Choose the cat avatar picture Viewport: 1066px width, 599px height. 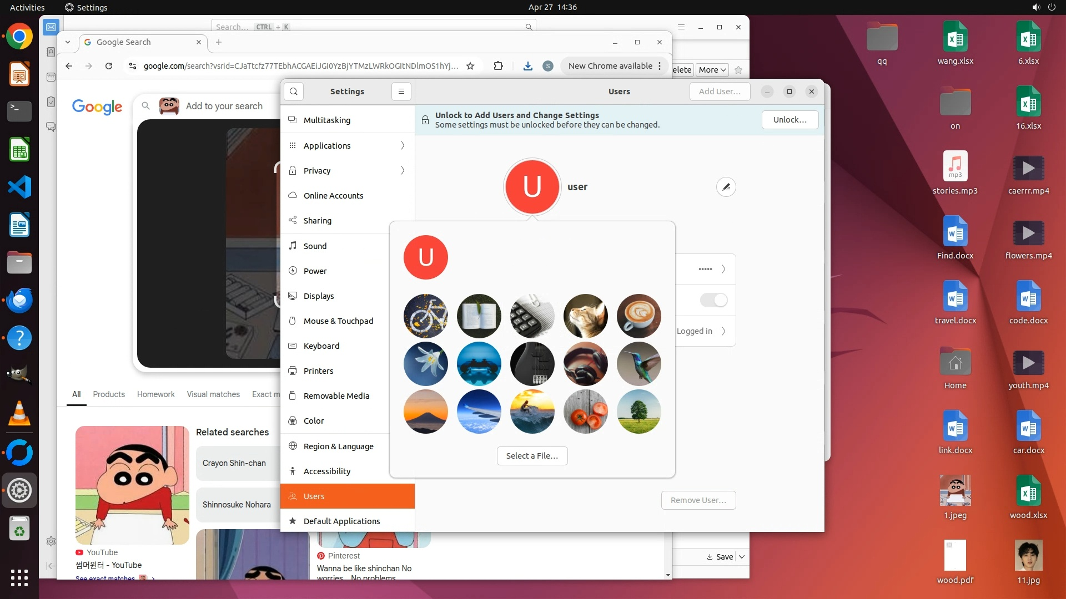pos(585,316)
